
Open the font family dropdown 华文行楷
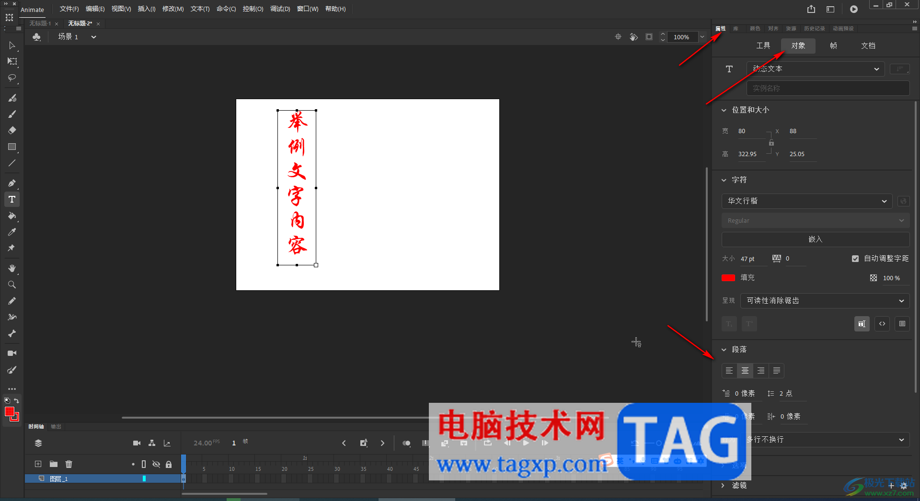pyautogui.click(x=807, y=201)
